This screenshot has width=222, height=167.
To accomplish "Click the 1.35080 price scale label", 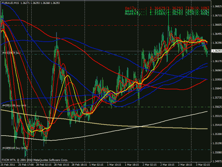I will click(217, 152).
